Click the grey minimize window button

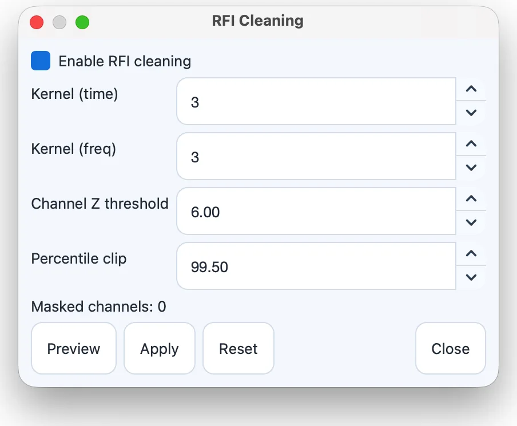click(x=59, y=22)
